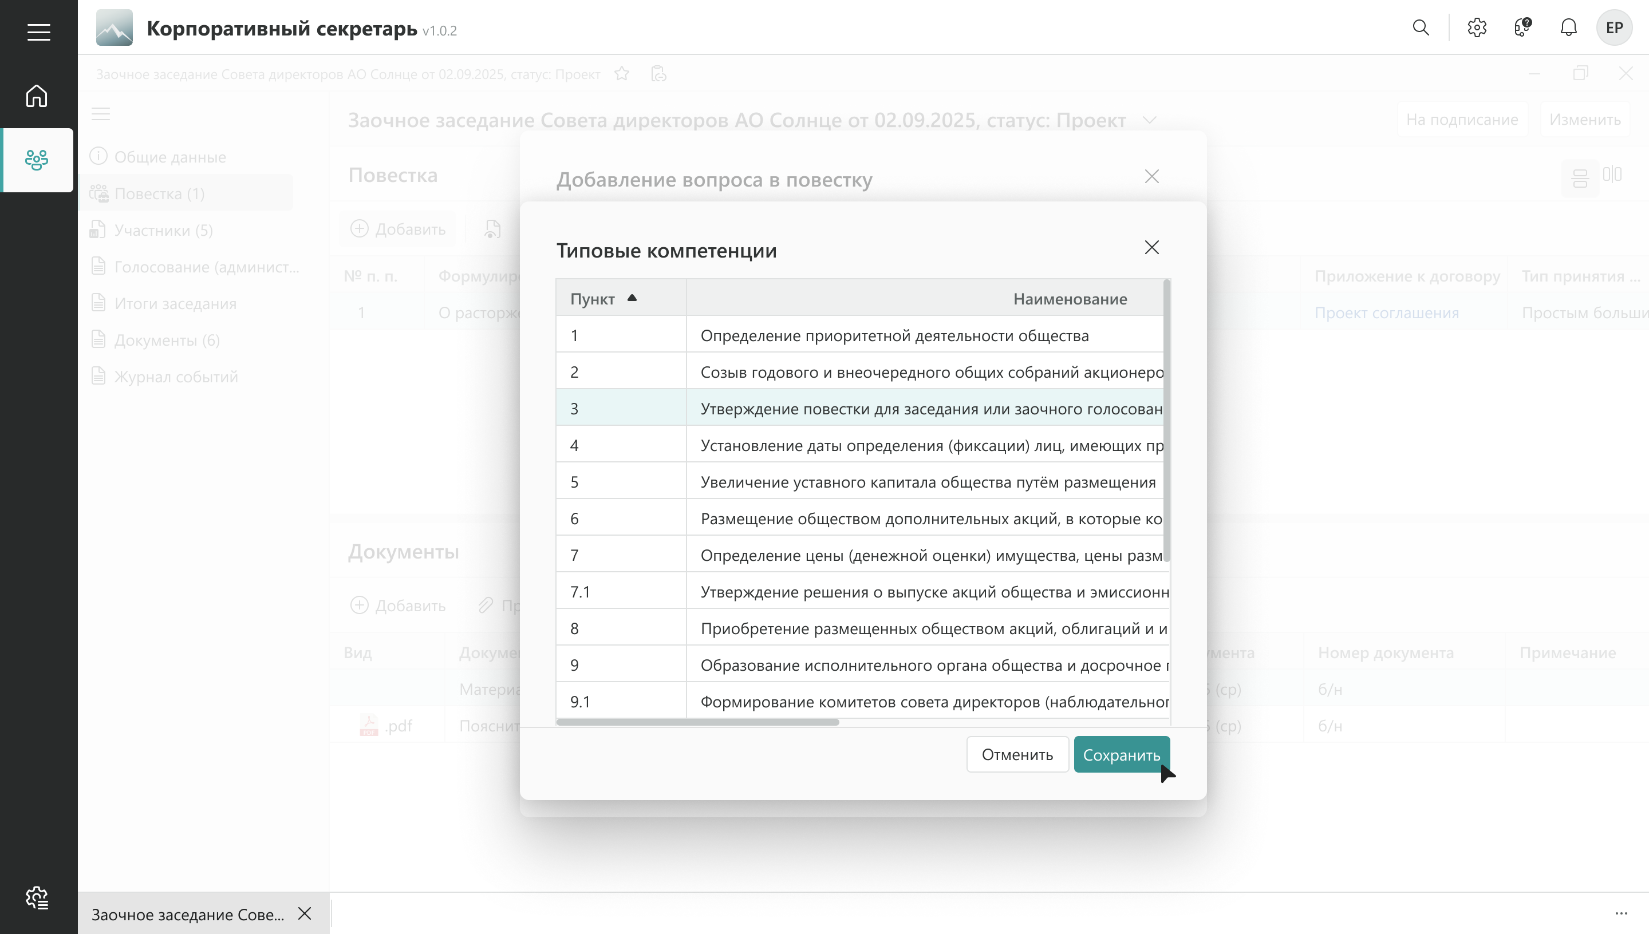
Task: Close the Заочное заседание bottom tab
Action: pyautogui.click(x=305, y=913)
